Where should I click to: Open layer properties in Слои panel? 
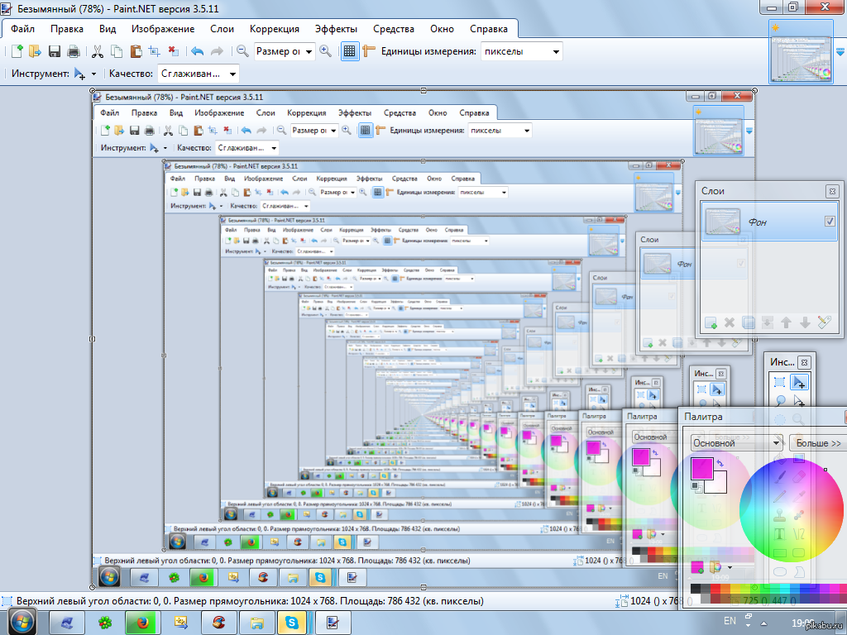(x=824, y=323)
